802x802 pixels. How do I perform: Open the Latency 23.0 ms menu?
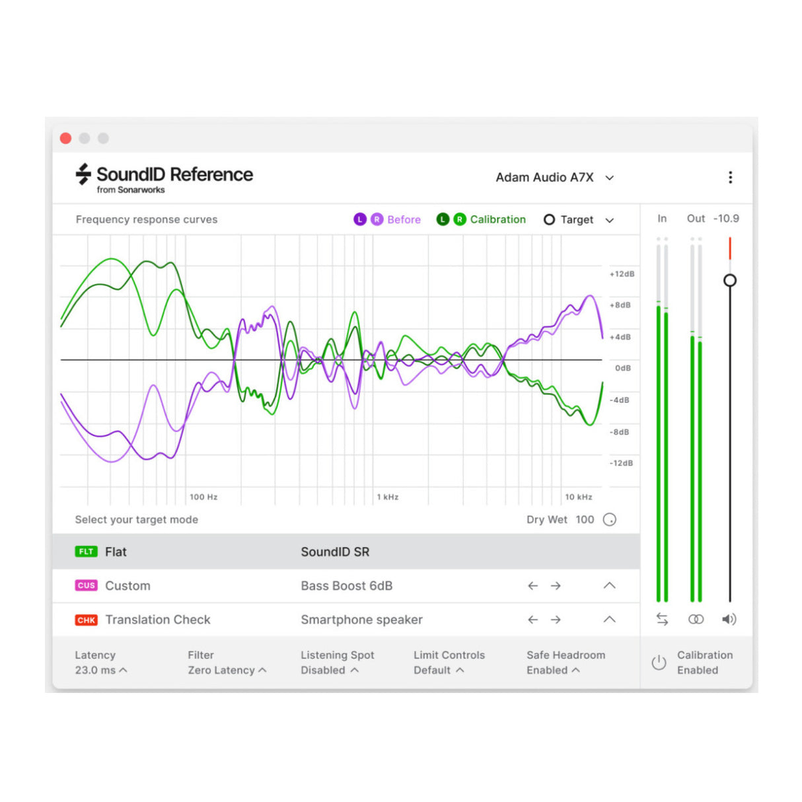point(101,663)
